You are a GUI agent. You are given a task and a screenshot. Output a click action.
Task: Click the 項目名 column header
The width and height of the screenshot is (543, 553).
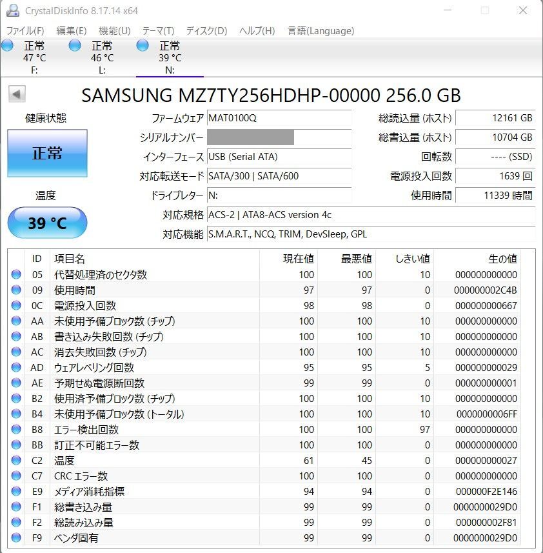coord(155,259)
